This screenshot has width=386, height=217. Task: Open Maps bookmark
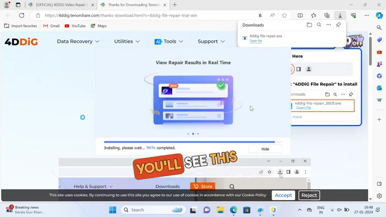(x=99, y=26)
